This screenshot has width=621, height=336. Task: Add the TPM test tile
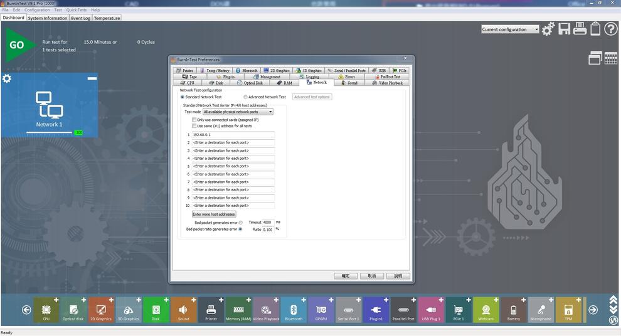[x=578, y=300]
